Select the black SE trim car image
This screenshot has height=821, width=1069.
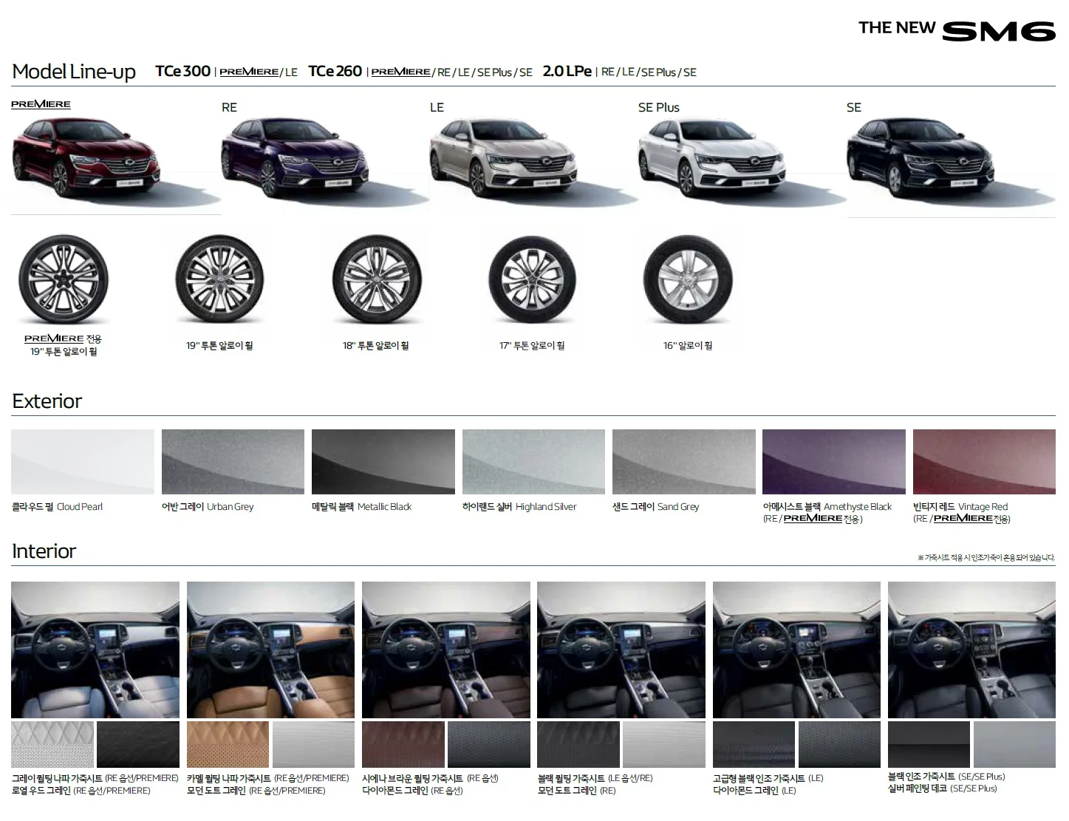coord(921,157)
